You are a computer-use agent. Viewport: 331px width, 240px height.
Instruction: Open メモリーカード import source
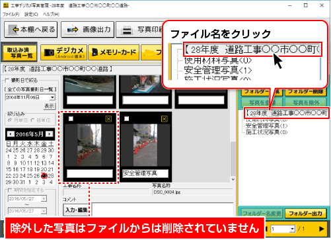point(114,52)
